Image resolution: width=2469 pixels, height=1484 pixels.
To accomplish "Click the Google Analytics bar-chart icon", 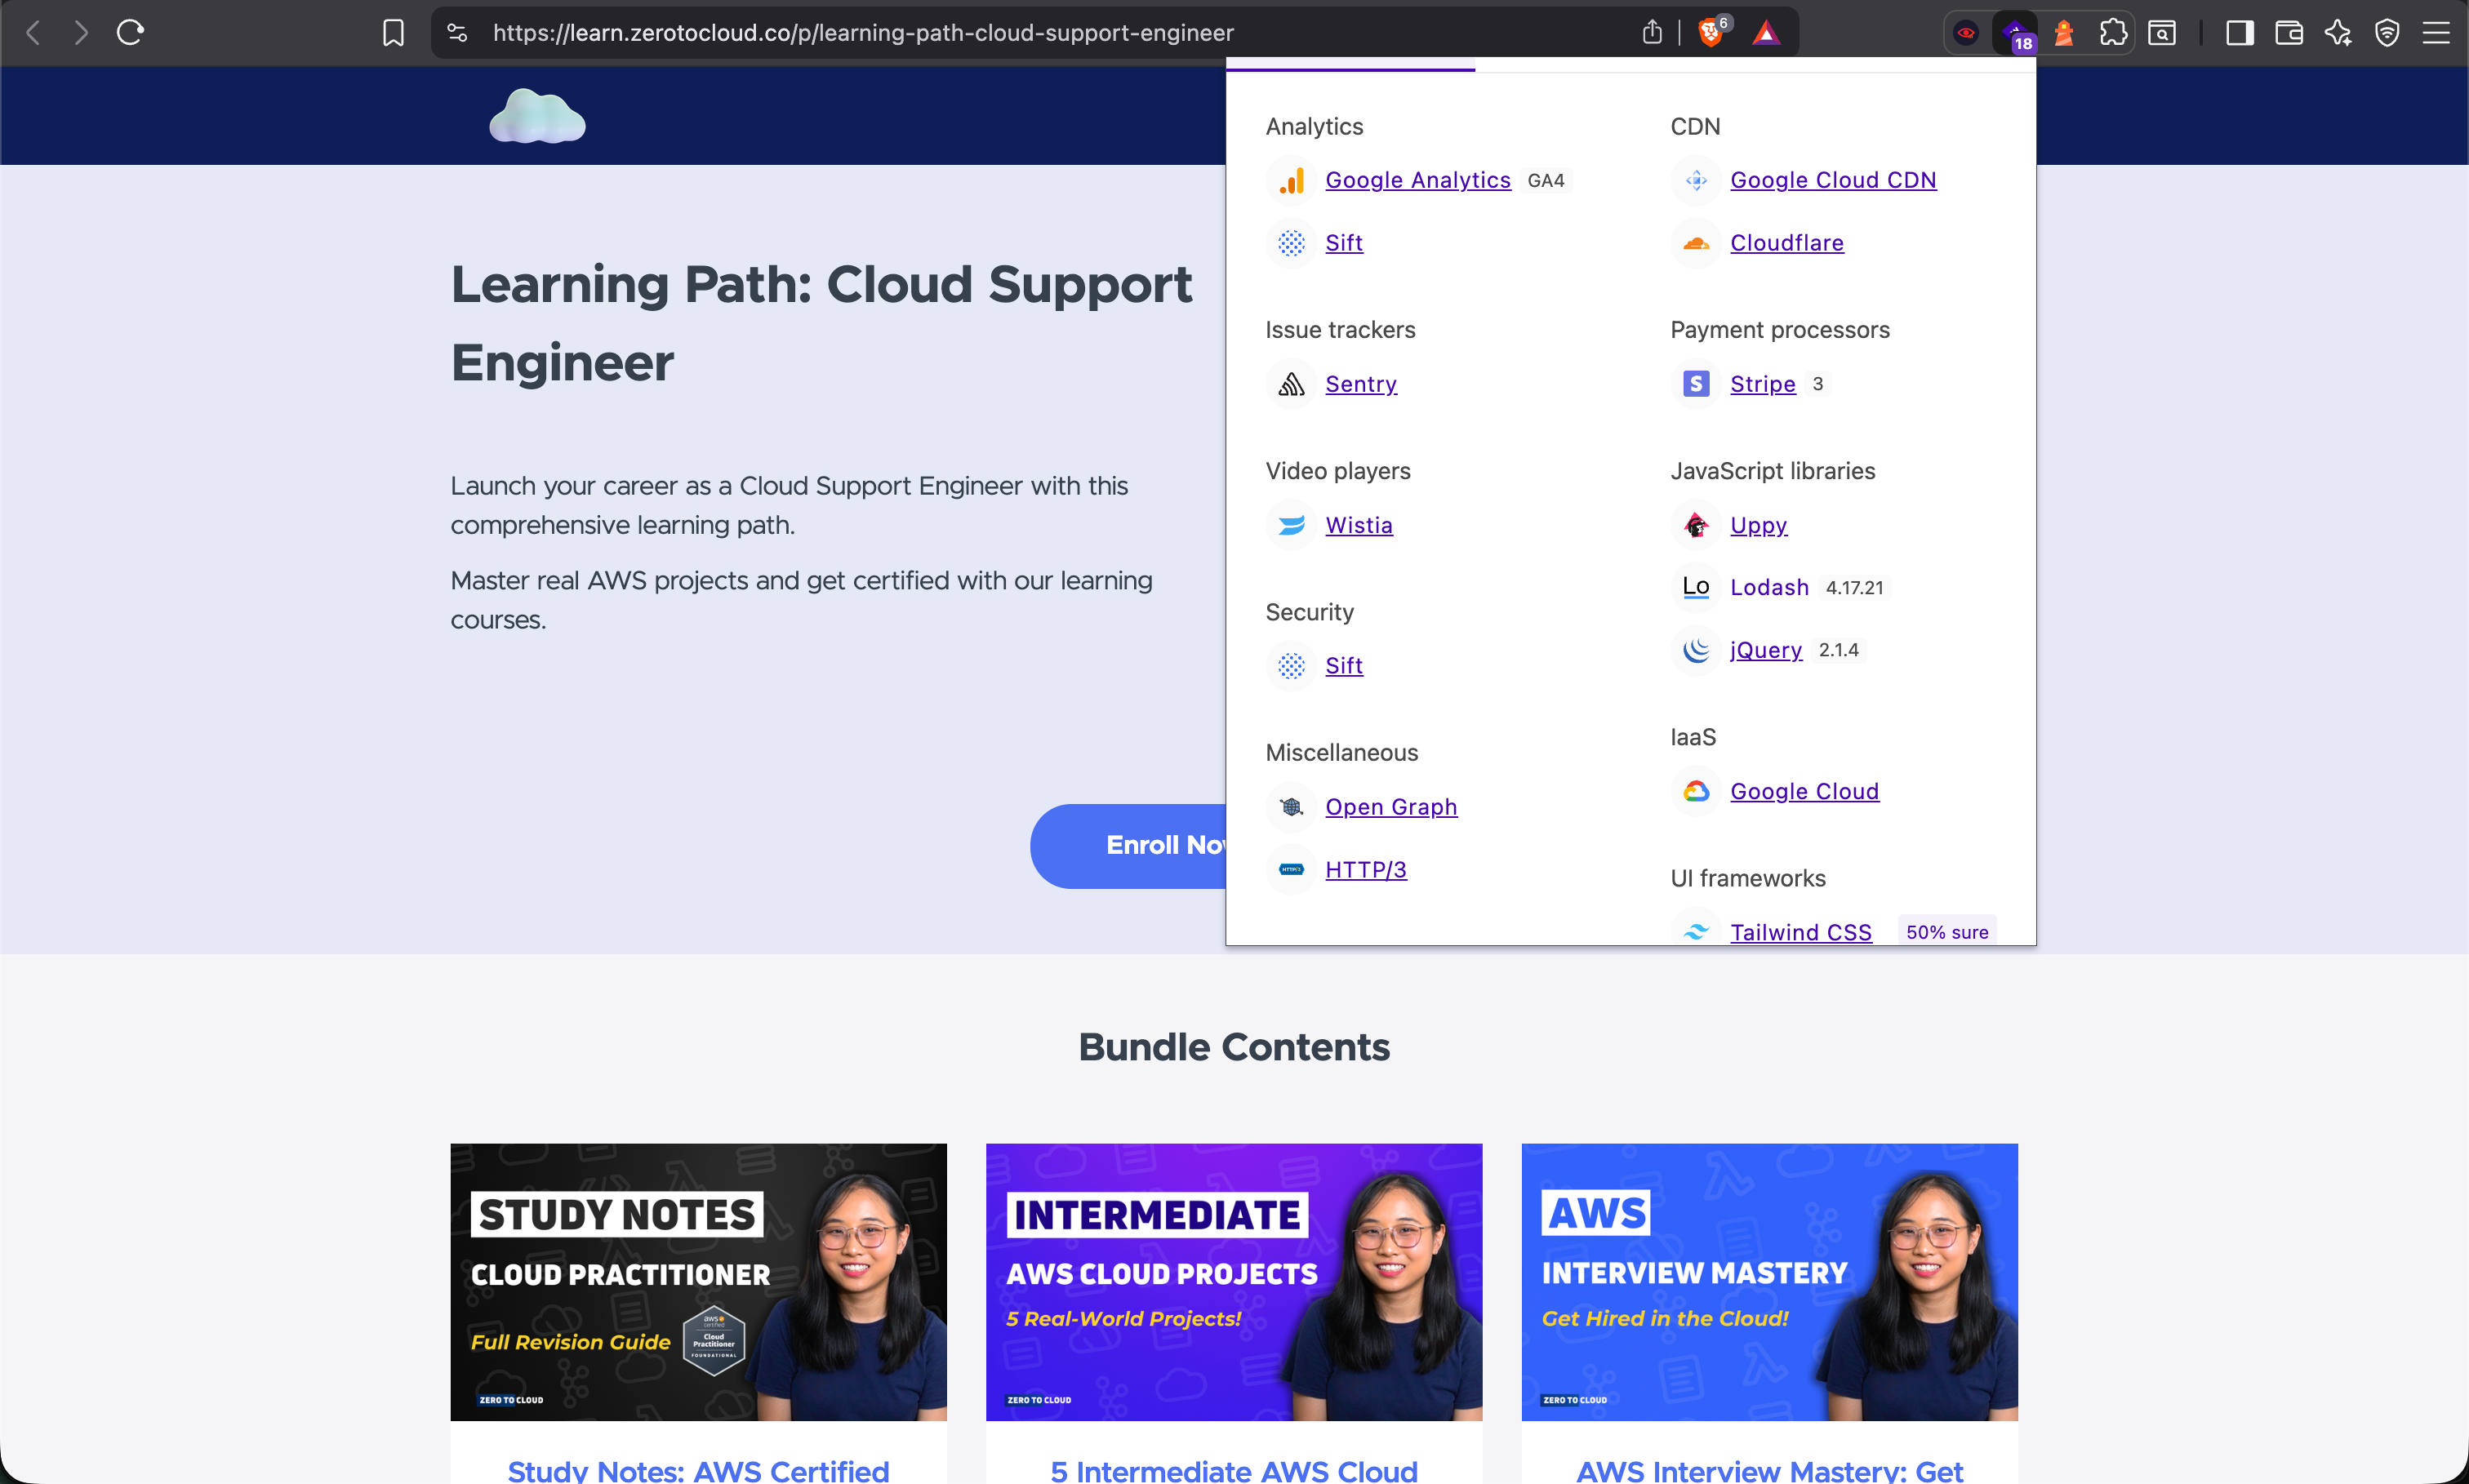I will [x=1292, y=181].
